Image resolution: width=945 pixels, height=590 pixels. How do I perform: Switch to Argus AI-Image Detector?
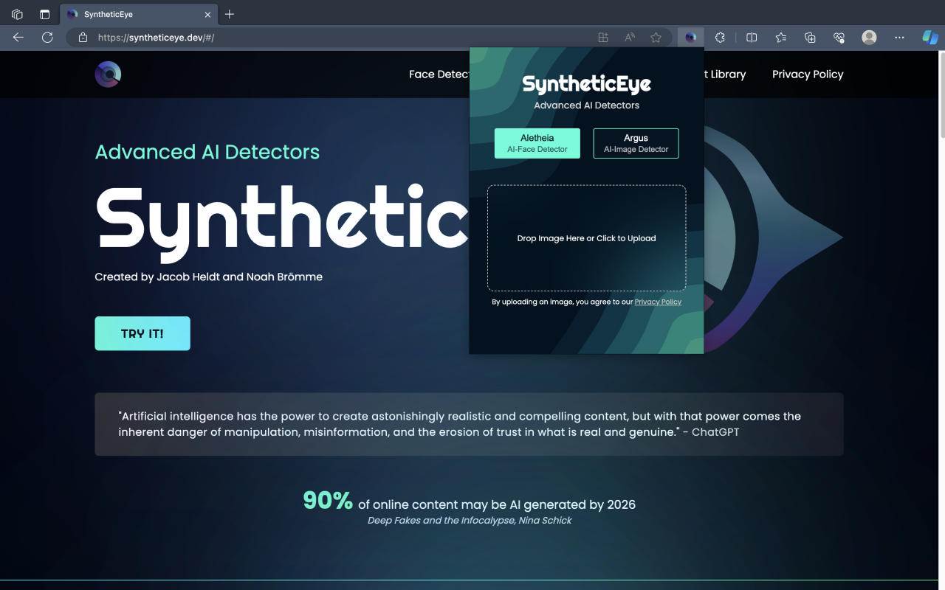pos(636,143)
